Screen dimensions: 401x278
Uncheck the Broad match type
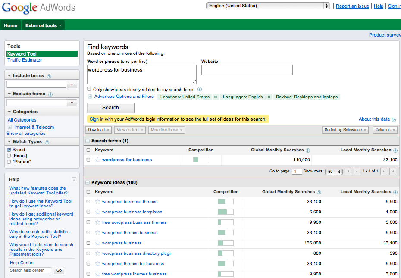point(9,150)
